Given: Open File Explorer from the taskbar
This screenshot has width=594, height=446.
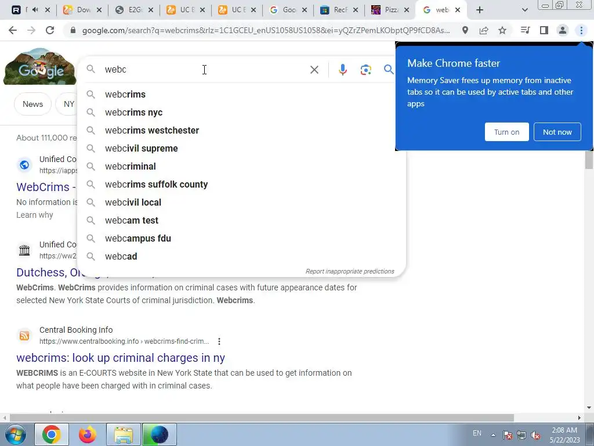Looking at the screenshot, I should point(124,434).
